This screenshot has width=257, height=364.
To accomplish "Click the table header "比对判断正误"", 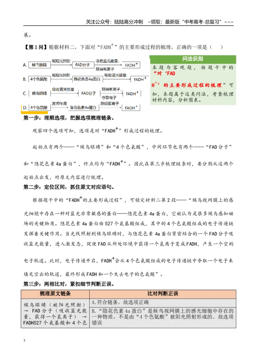I will pos(163,294).
